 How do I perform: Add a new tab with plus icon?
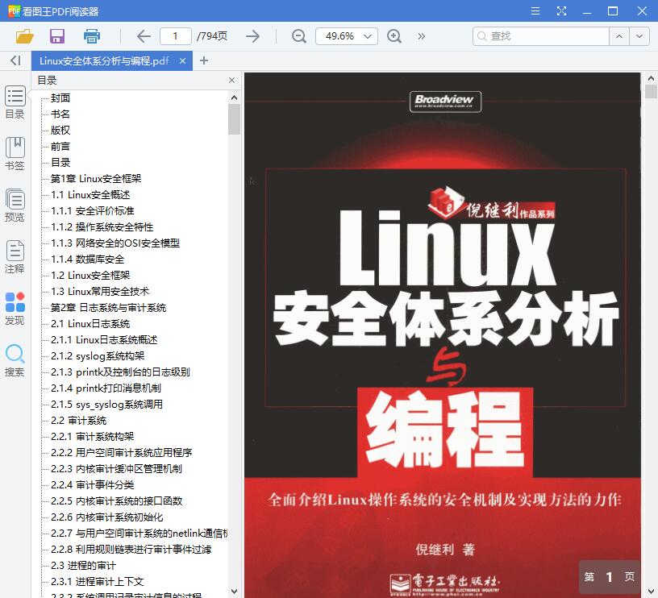coord(204,60)
